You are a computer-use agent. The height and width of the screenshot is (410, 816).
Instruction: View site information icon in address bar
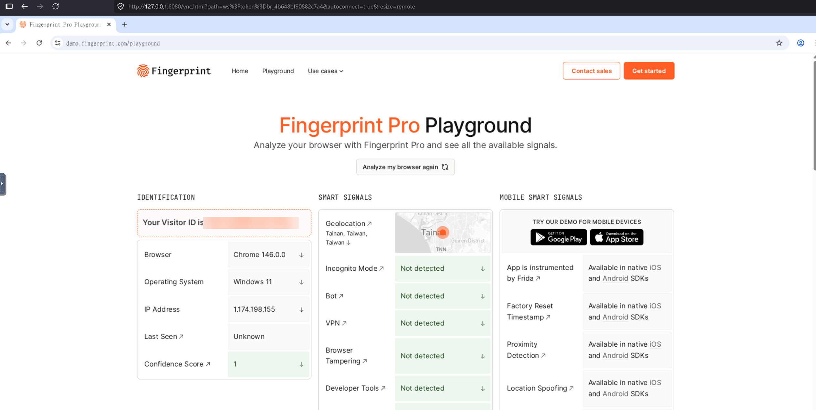point(58,43)
